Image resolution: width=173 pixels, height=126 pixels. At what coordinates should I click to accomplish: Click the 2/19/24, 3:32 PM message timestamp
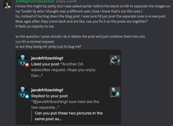coord(66,1)
